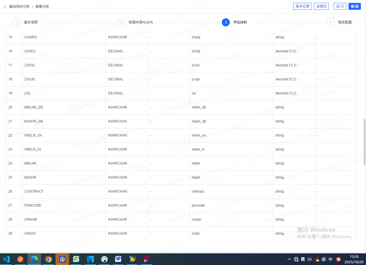366x265 pixels.
Task: Click the vertical scrollbar thumb on the right
Action: [364, 142]
